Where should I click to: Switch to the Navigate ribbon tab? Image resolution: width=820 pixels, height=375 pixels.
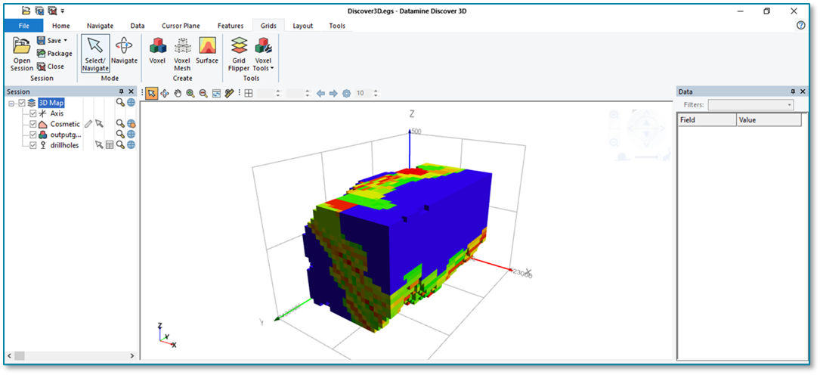(100, 26)
